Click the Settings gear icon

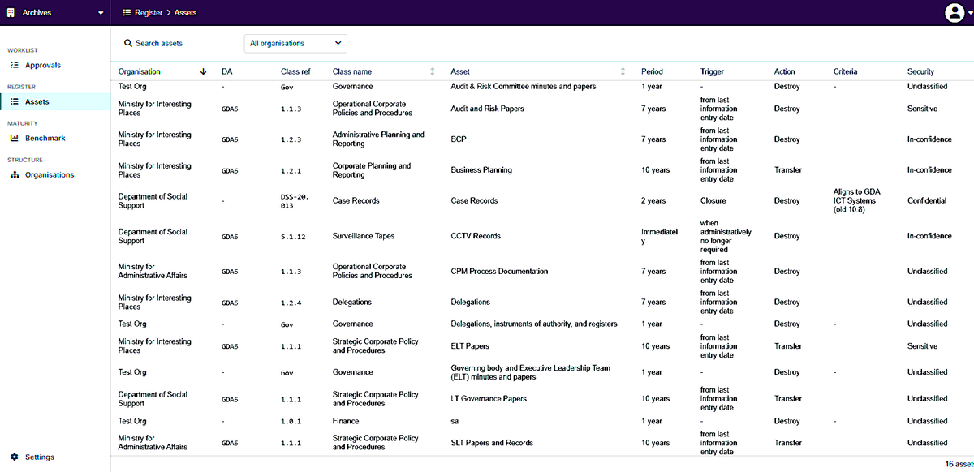[x=14, y=457]
